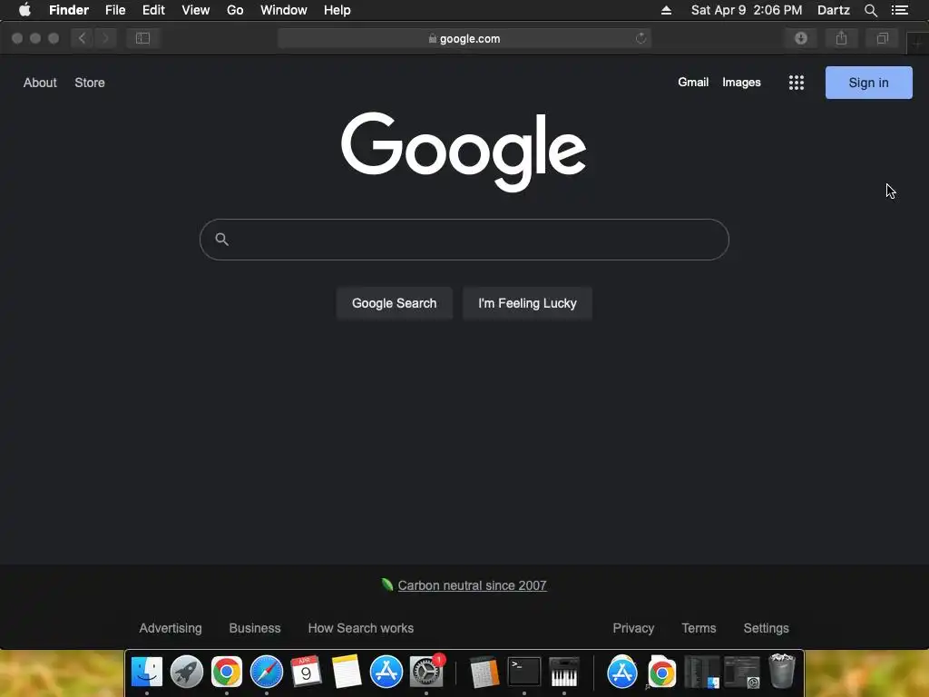
Task: Open the Settings footer link
Action: [766, 628]
